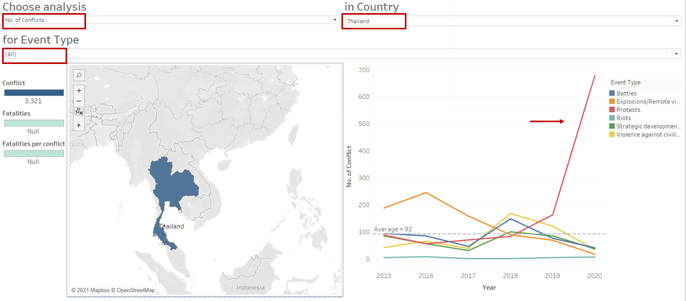Click the dark blue Conflict bar
Screen dimensions: 686x301
pyautogui.click(x=34, y=92)
